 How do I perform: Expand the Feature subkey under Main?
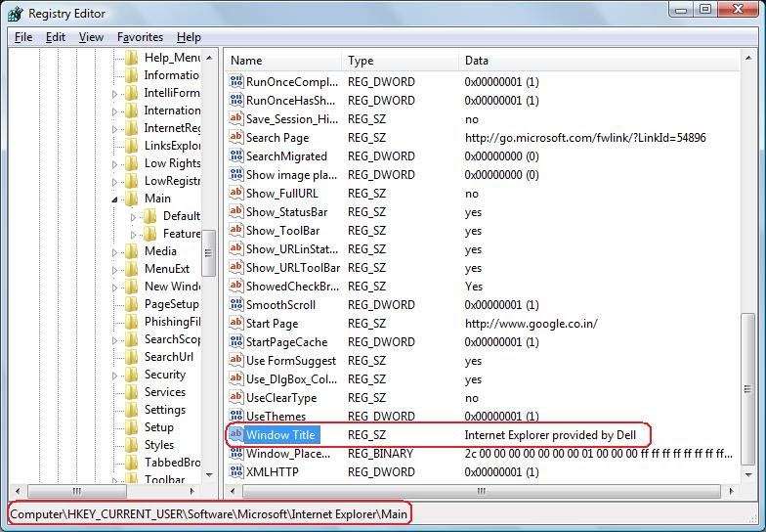133,235
